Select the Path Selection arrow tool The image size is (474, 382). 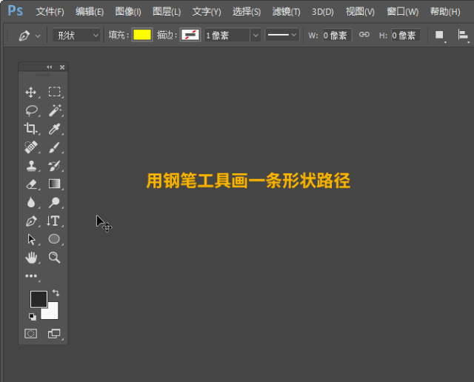point(31,239)
